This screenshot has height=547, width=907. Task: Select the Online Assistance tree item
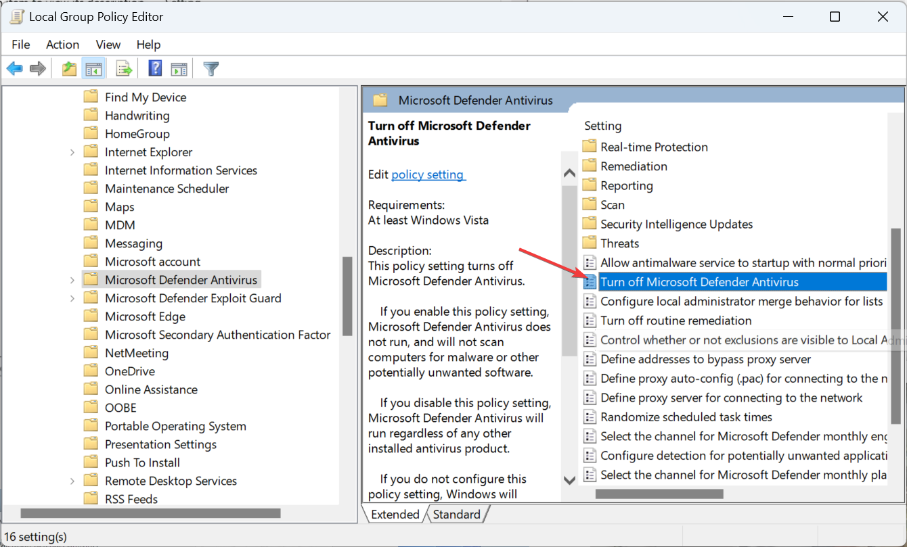pyautogui.click(x=151, y=389)
